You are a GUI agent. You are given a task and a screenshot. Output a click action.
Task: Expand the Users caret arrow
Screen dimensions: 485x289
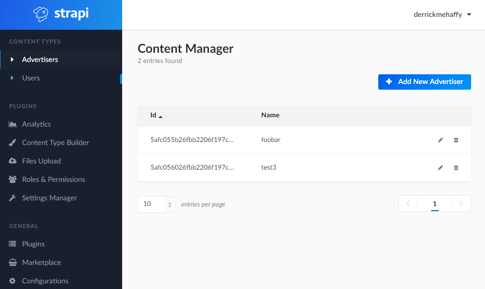tap(12, 78)
